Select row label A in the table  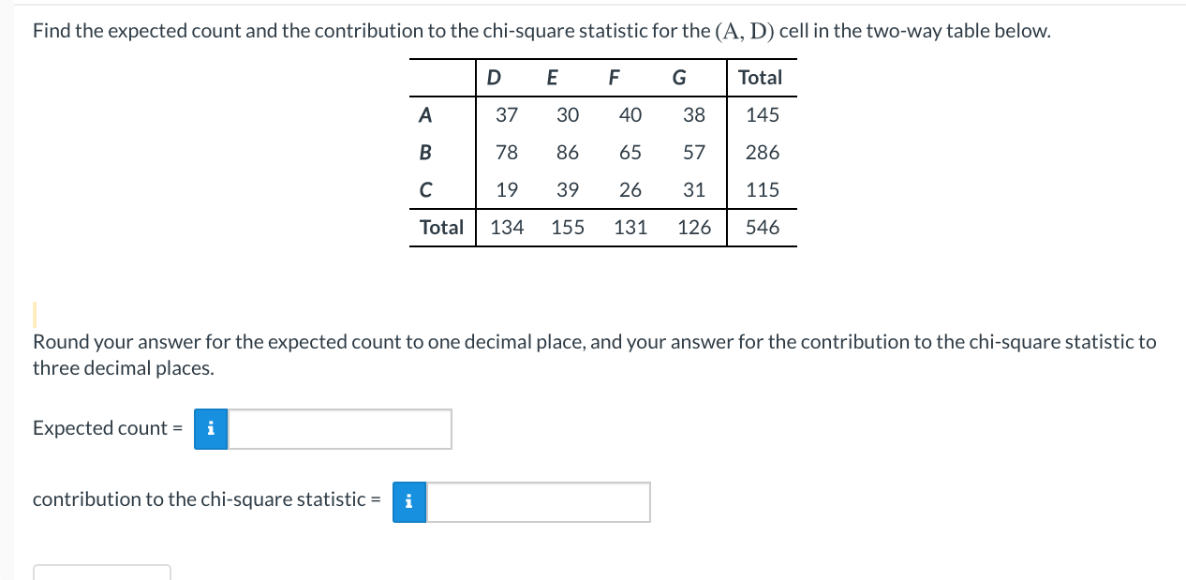tap(425, 114)
